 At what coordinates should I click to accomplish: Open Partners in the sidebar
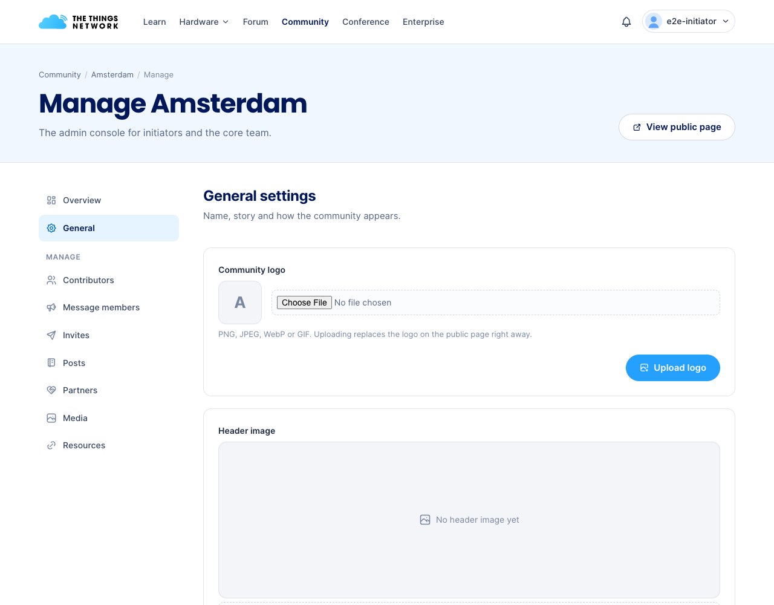(109, 390)
